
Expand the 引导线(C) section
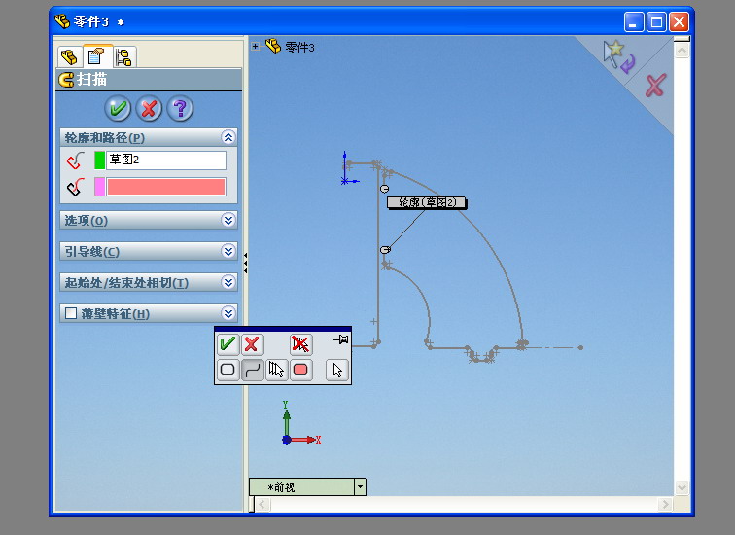click(227, 251)
